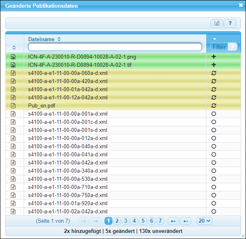Click the status column sort arrow
Screen dimensions: 246x239
pos(215,39)
